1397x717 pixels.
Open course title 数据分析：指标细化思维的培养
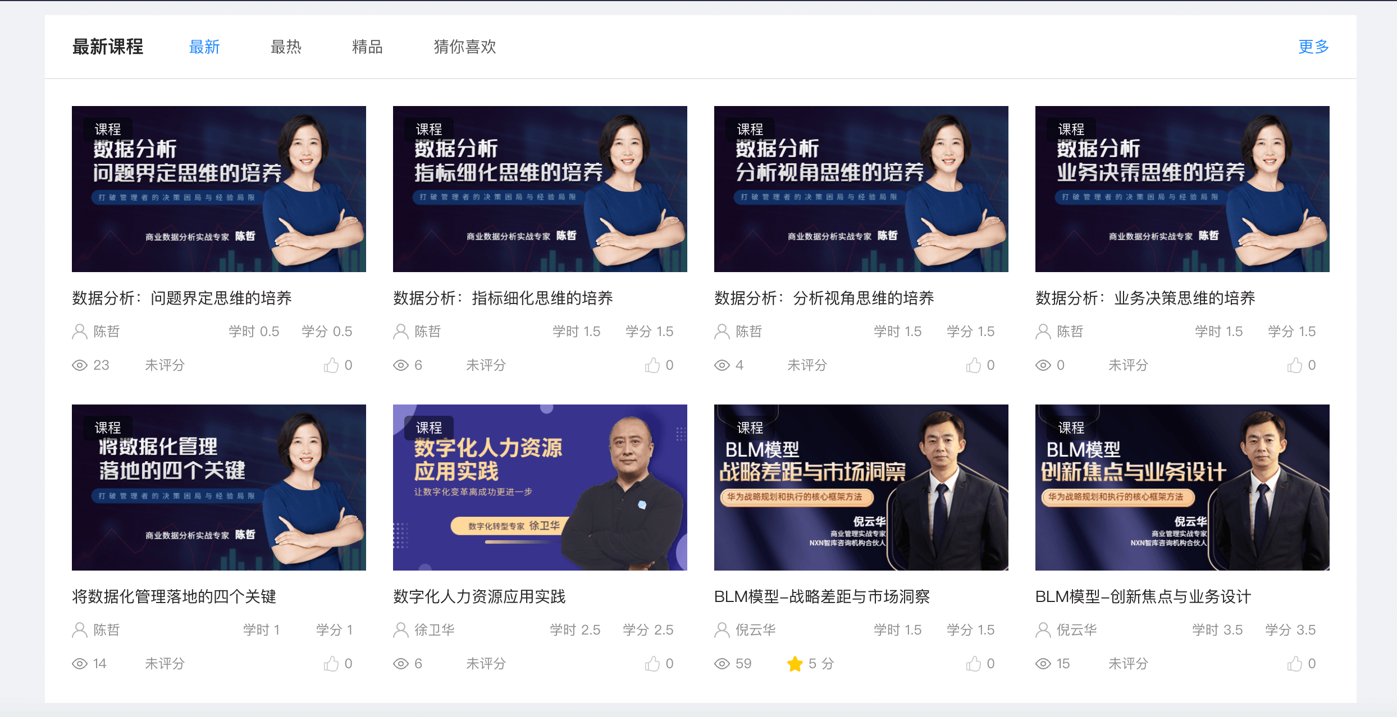(503, 298)
